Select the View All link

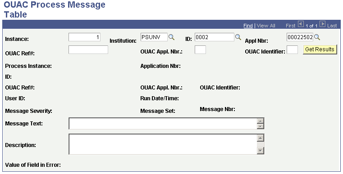pos(266,26)
